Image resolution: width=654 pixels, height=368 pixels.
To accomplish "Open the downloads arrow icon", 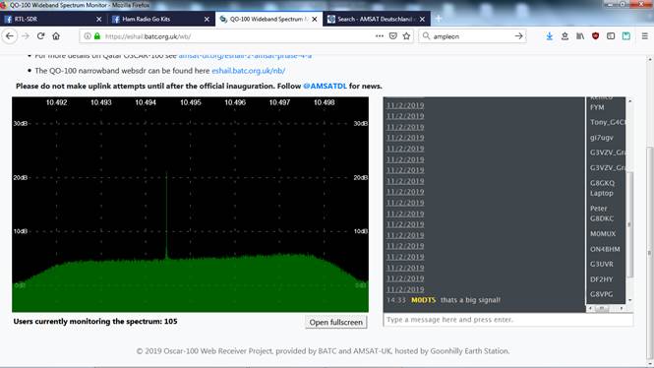I will point(550,36).
